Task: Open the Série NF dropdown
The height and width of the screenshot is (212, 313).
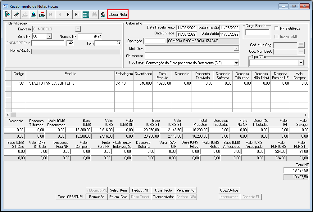Action: point(49,36)
